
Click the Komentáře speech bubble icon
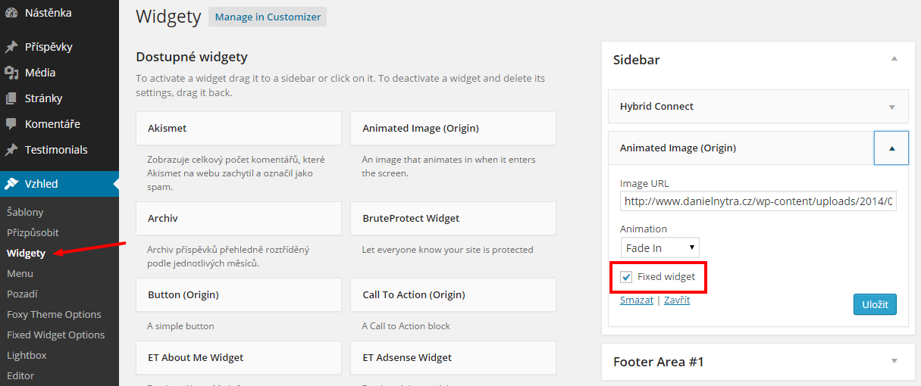point(11,124)
